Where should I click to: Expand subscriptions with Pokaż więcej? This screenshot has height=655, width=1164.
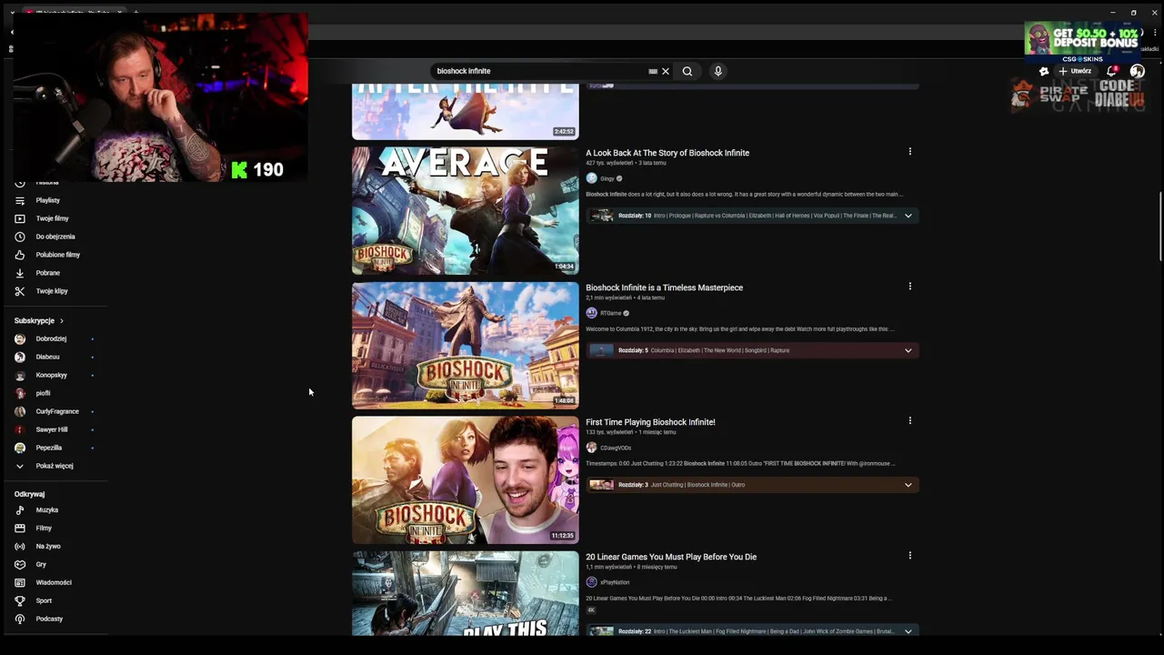tap(55, 466)
